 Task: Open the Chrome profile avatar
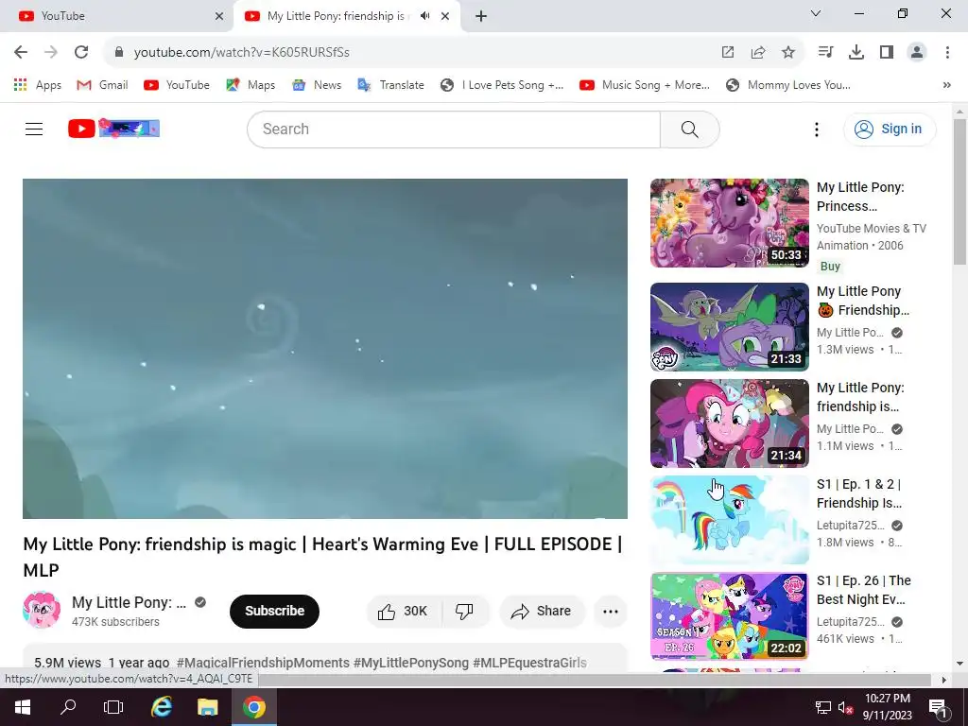click(x=917, y=53)
